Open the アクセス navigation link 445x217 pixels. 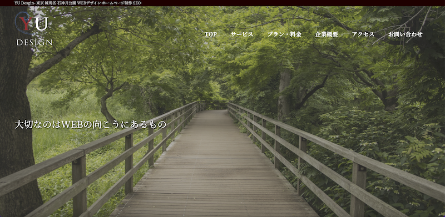pos(363,34)
